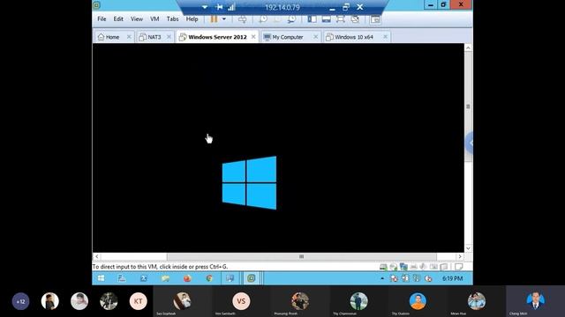Open the Edit menu
The height and width of the screenshot is (317, 565).
pyautogui.click(x=118, y=19)
